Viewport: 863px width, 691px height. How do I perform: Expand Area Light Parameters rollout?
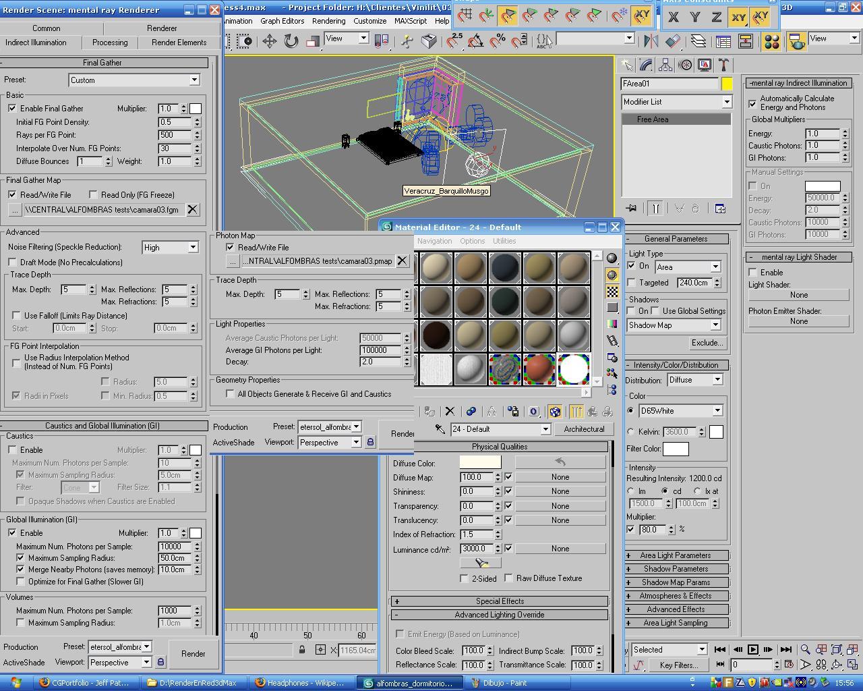[x=676, y=555]
